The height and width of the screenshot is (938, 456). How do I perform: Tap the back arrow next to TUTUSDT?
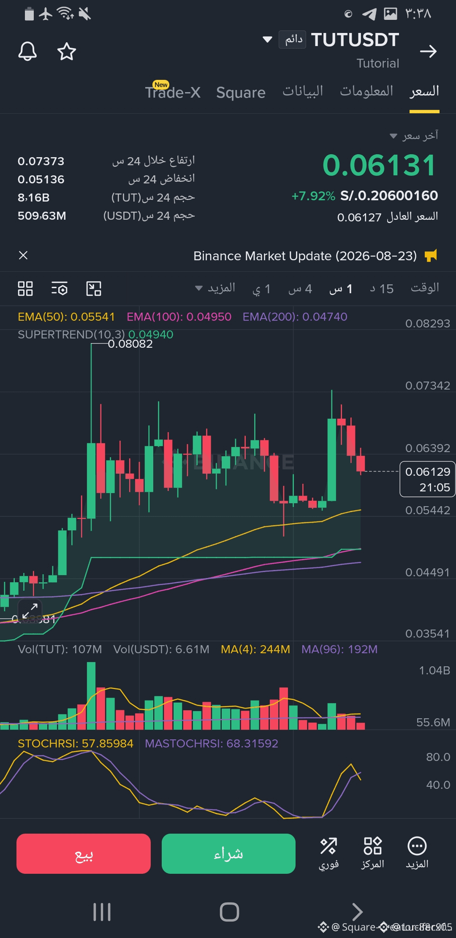(x=428, y=52)
